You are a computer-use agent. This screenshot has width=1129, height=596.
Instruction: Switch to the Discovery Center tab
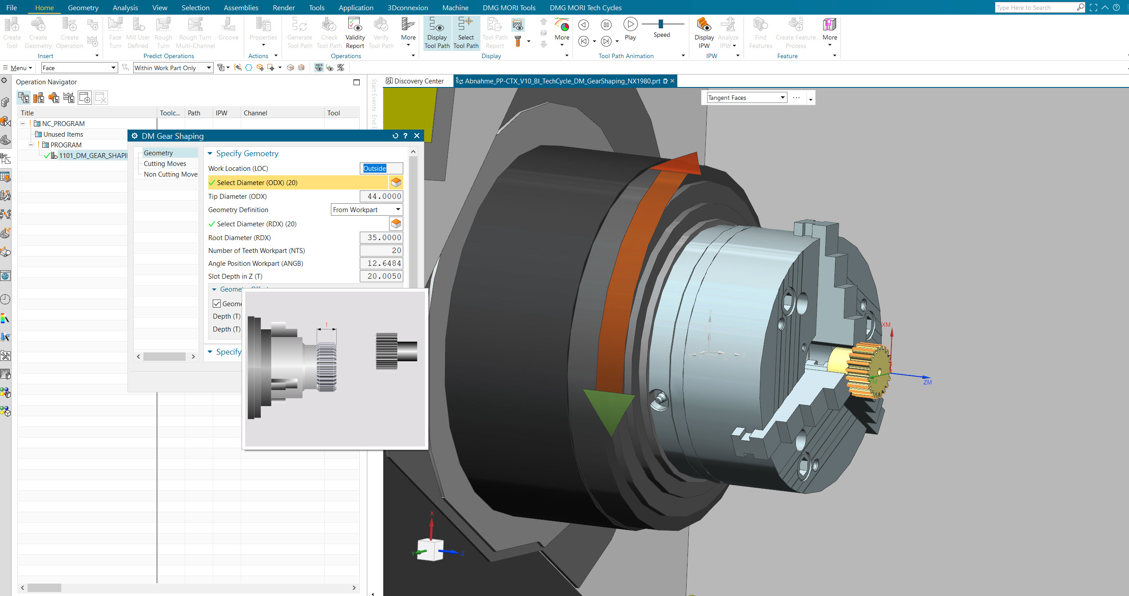click(414, 81)
